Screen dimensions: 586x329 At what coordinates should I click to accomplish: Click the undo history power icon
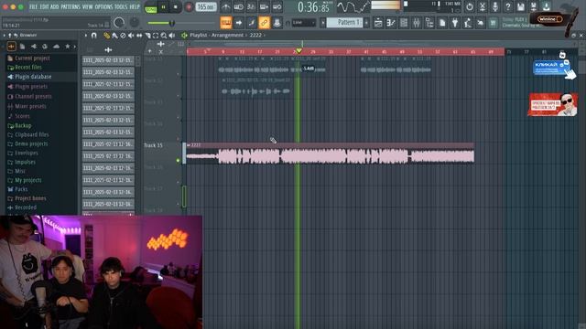click(x=470, y=6)
